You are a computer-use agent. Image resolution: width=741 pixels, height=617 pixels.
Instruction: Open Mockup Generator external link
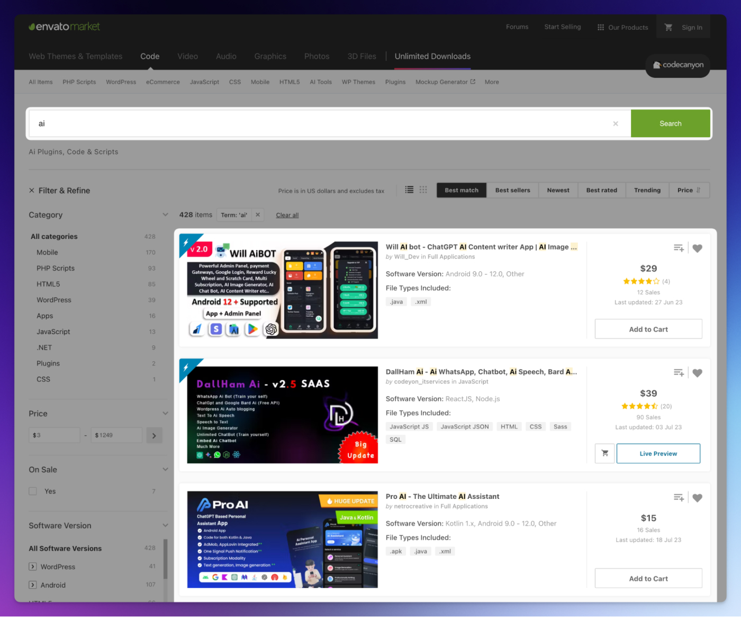445,82
